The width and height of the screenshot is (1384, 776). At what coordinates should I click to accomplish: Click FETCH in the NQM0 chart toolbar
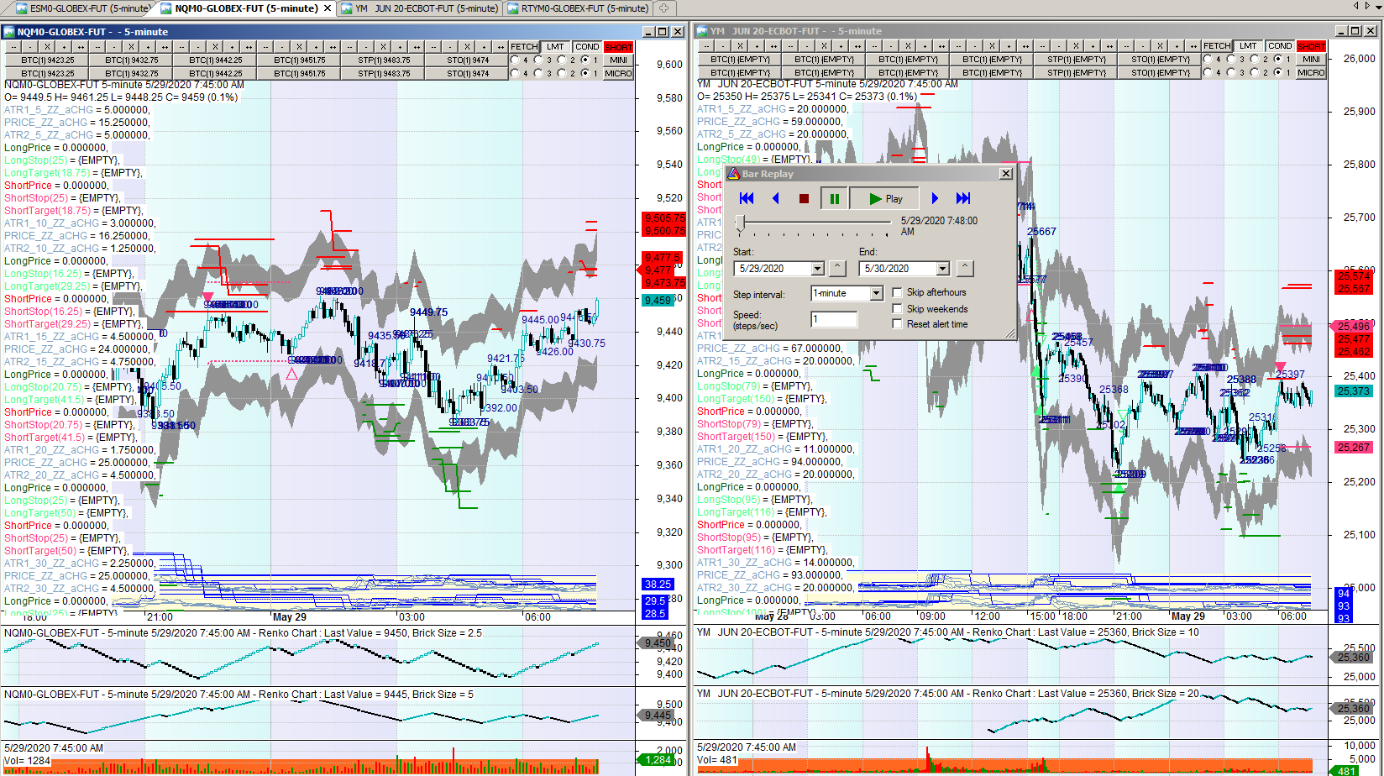(x=524, y=47)
